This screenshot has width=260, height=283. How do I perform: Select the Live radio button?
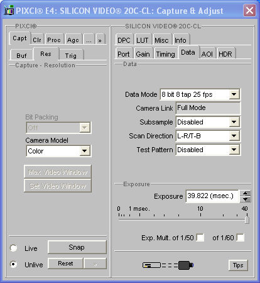pos(14,248)
